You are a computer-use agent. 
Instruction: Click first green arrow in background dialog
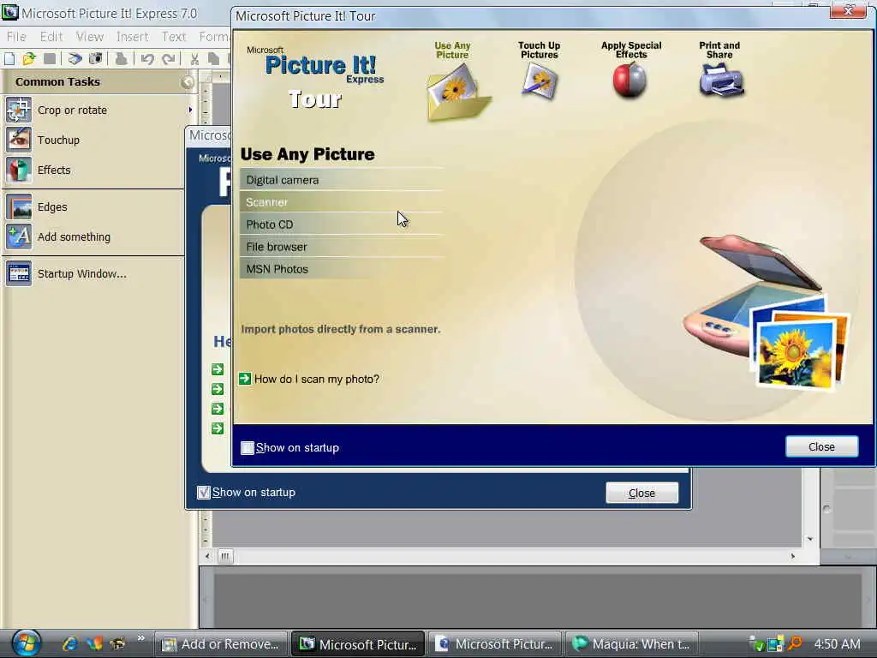pos(218,369)
